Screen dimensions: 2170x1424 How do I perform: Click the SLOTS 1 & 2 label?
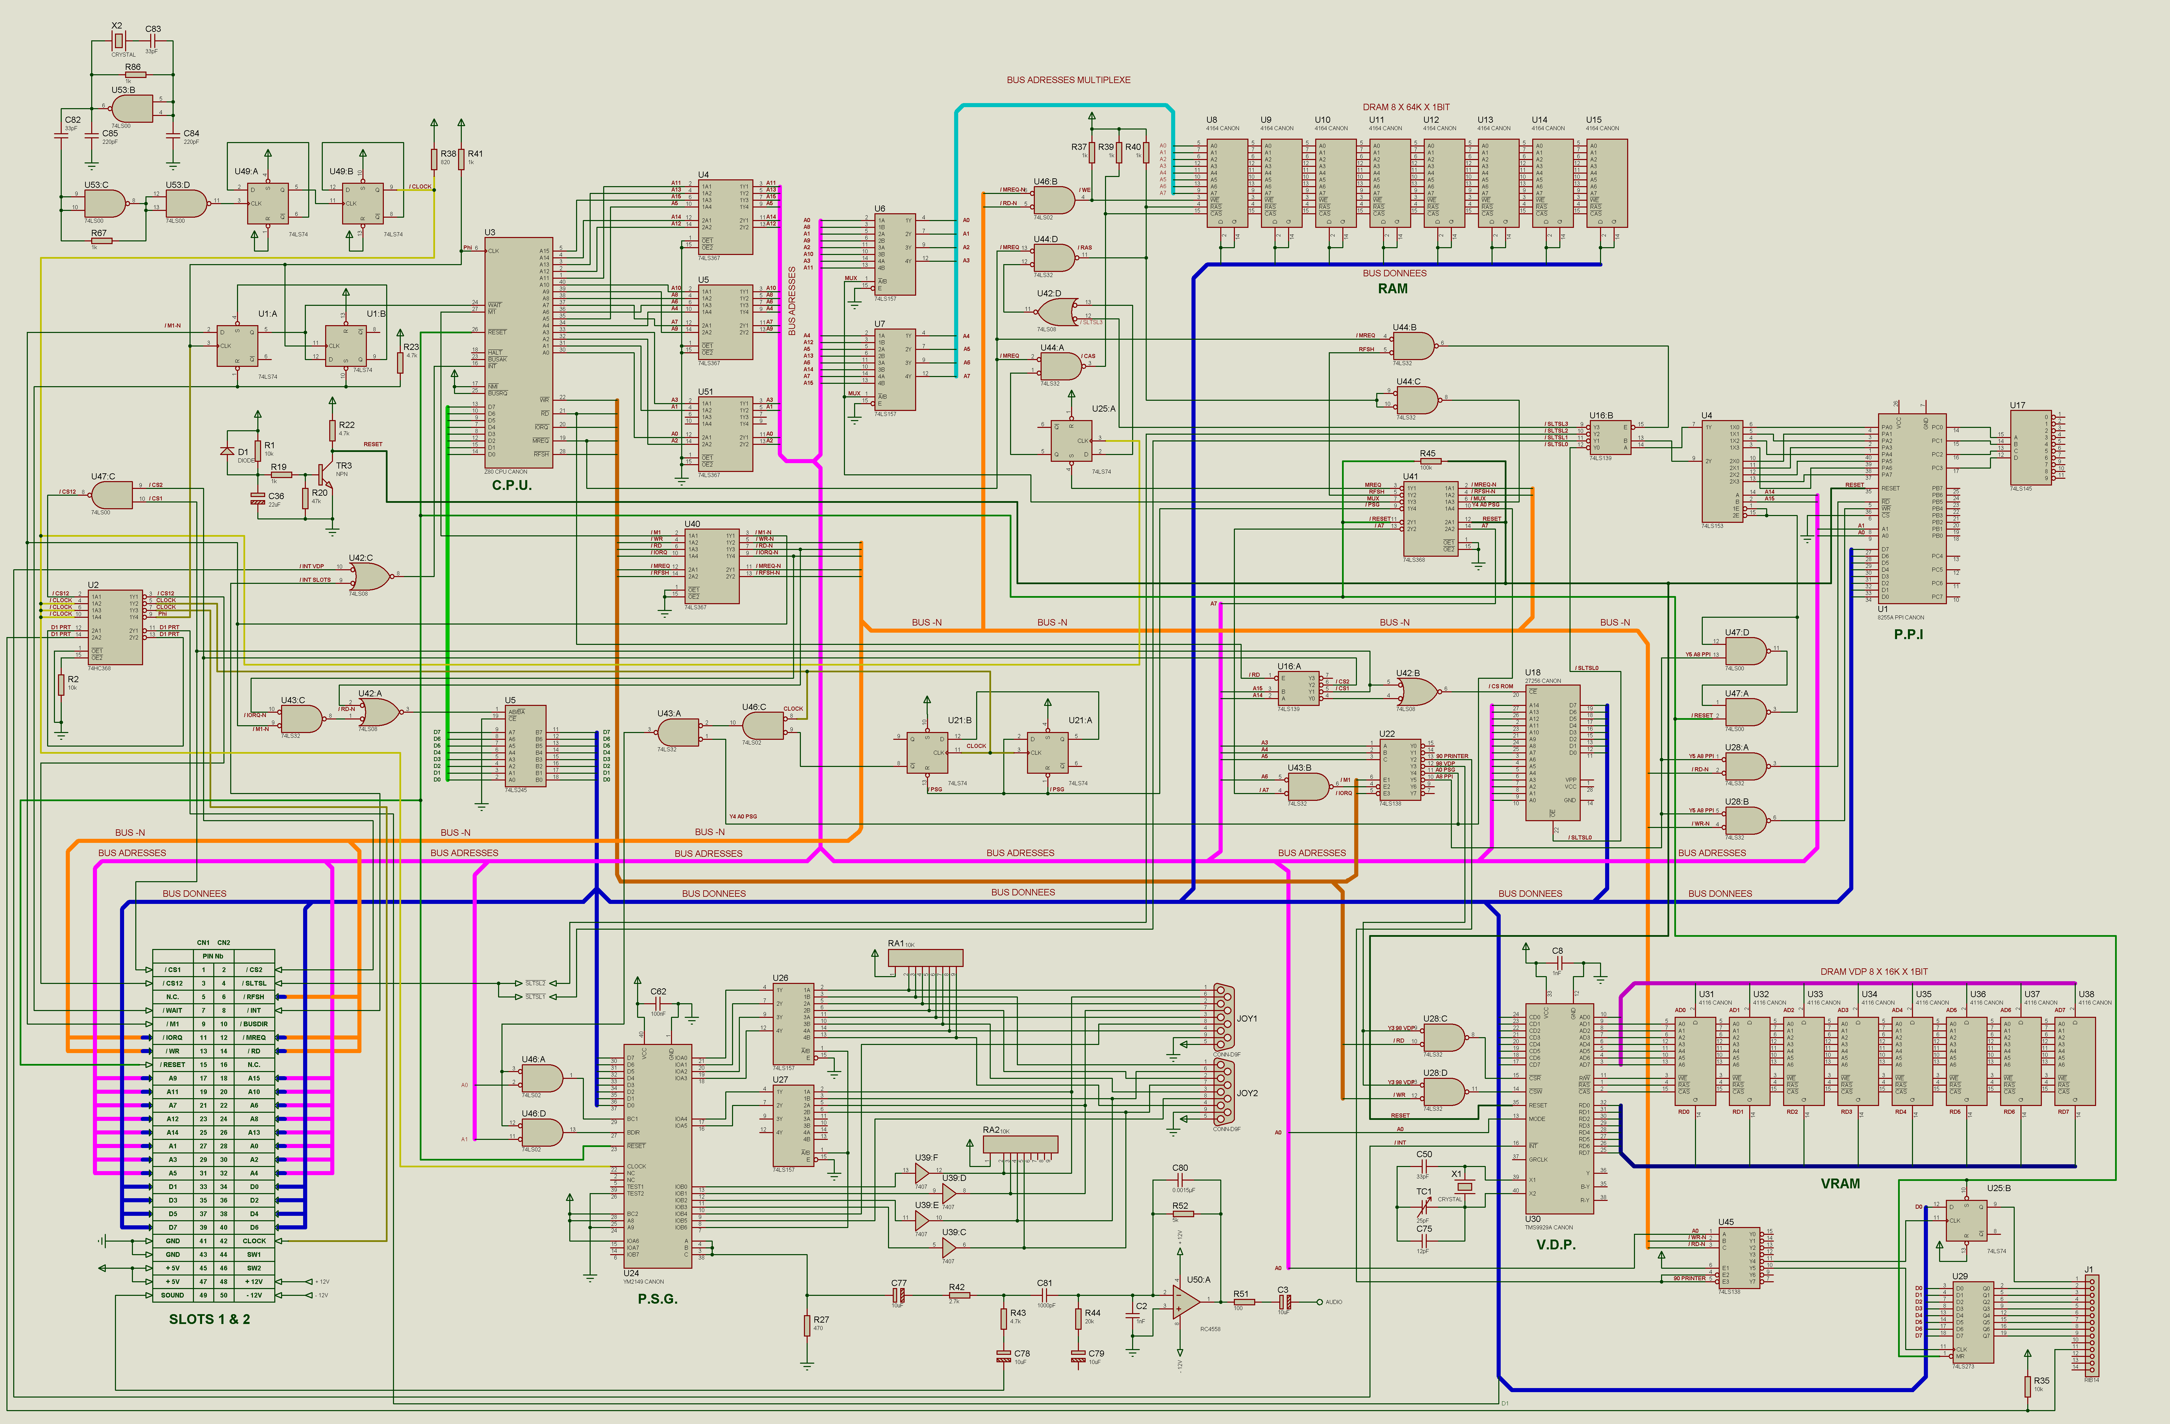pyautogui.click(x=209, y=1319)
